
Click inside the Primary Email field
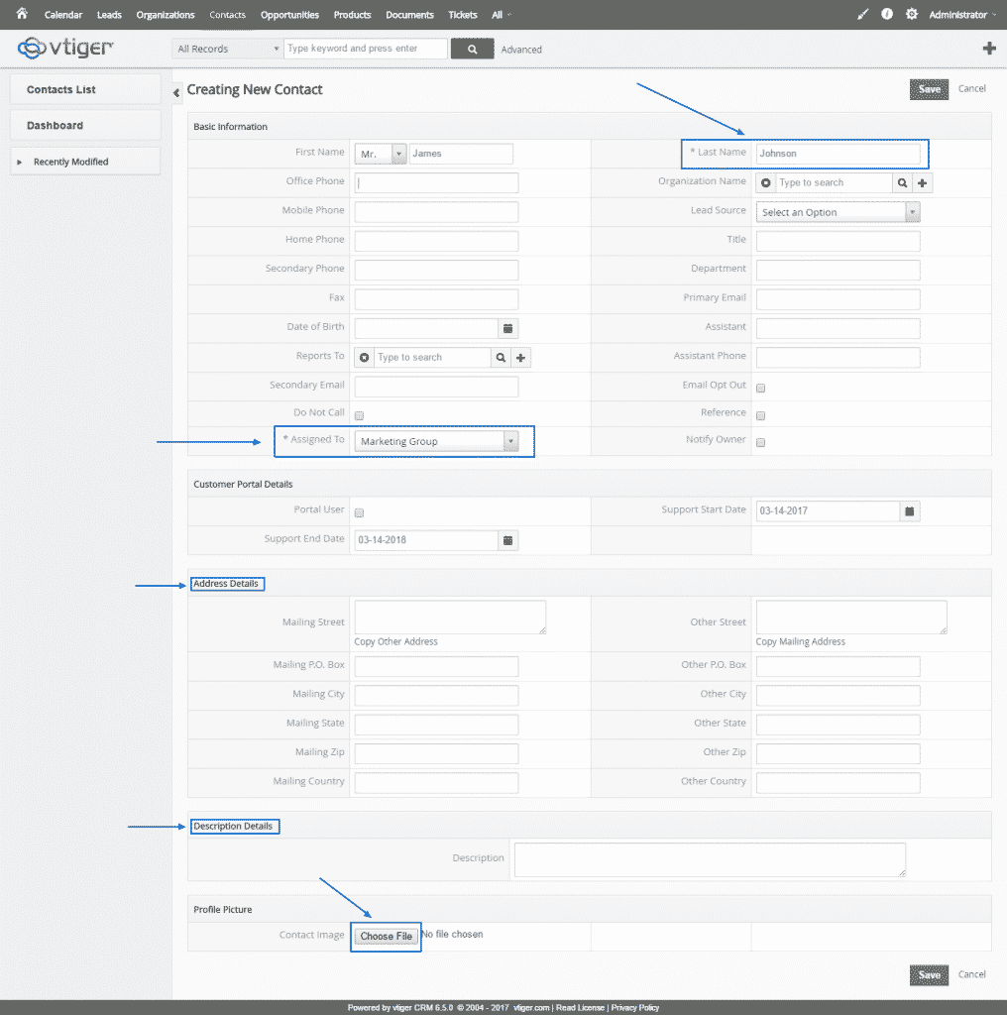coord(838,298)
